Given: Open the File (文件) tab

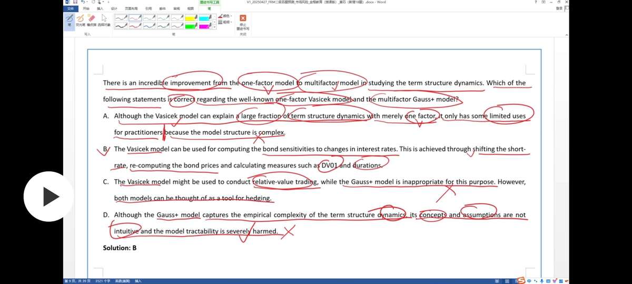Looking at the screenshot, I should (70, 8).
